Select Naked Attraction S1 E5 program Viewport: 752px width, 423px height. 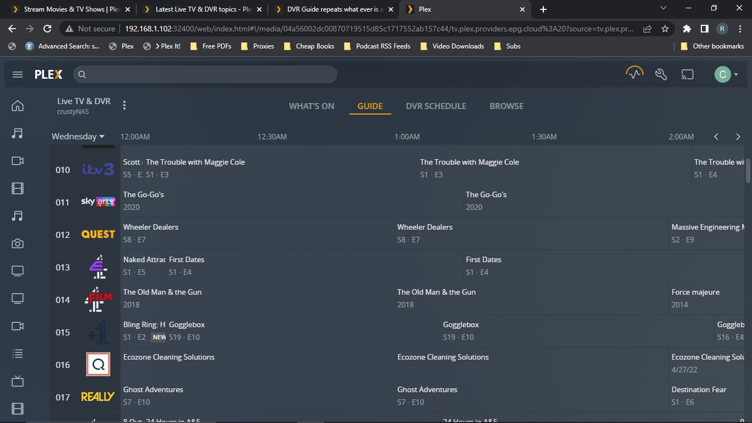click(x=143, y=265)
